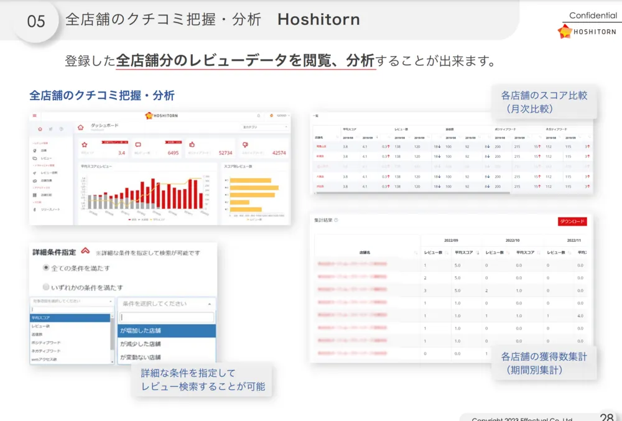Viewport: 622px width, 421px height.
Task: Select the home icon in sidebar tabs
Action: click(40, 129)
